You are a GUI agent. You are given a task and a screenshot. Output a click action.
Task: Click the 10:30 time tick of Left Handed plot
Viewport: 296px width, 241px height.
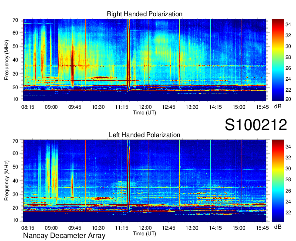click(x=98, y=228)
